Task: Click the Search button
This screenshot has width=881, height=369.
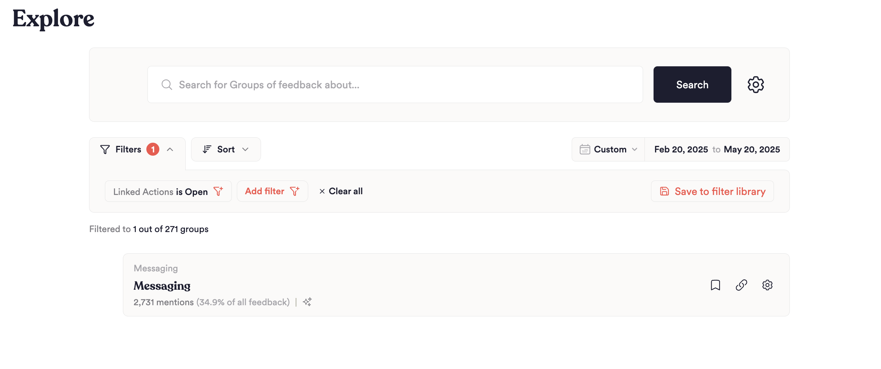Action: pyautogui.click(x=692, y=84)
